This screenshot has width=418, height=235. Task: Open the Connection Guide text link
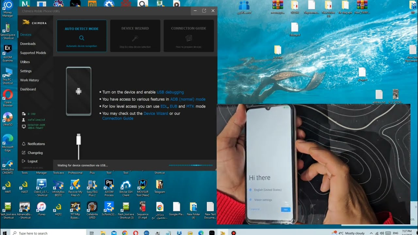click(118, 118)
